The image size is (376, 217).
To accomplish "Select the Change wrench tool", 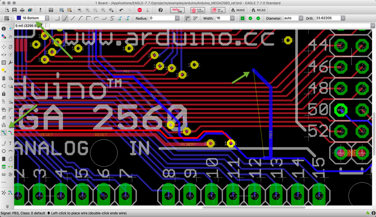I will (10, 62).
